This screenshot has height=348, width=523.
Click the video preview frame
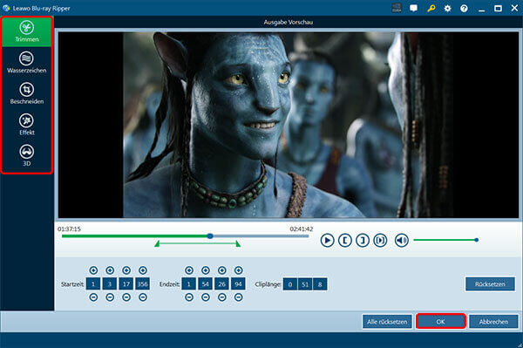coord(289,125)
